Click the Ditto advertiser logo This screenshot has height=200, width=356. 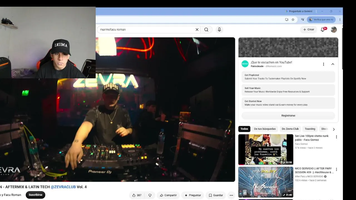click(245, 64)
